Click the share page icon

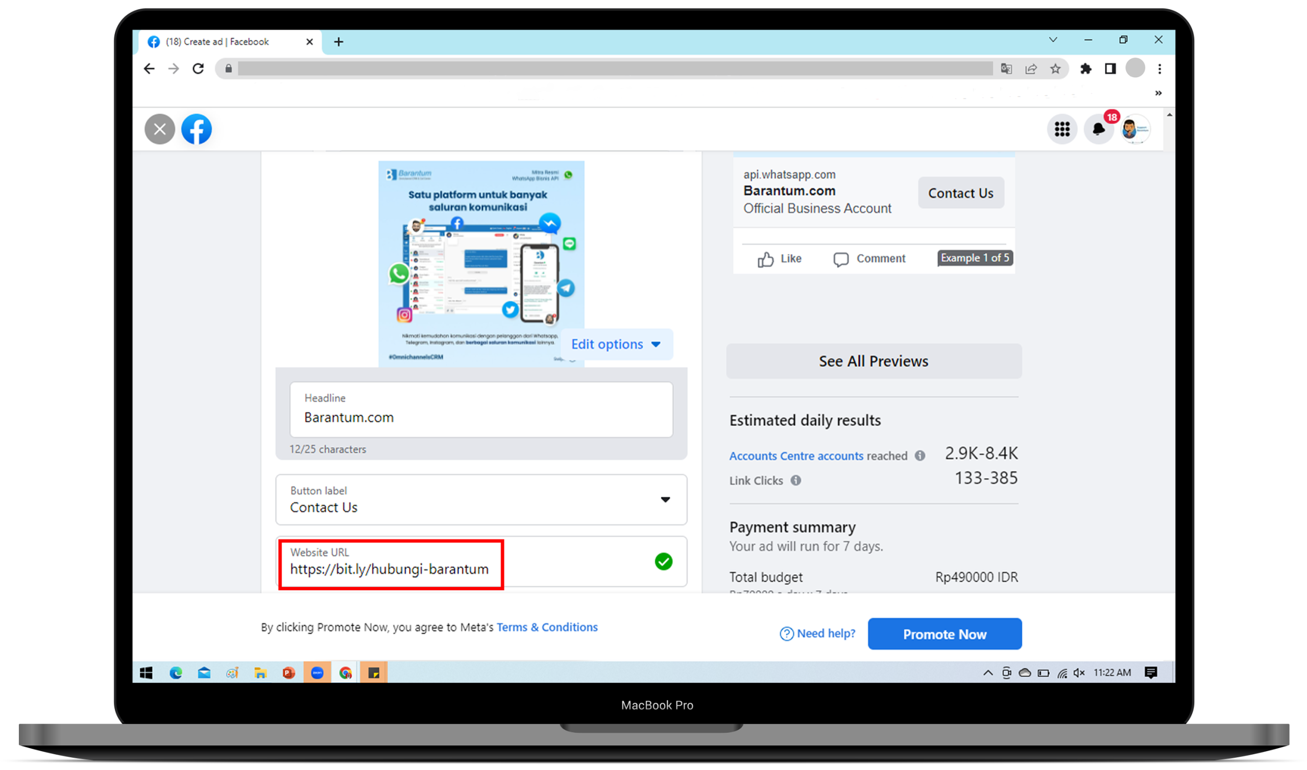click(1031, 68)
